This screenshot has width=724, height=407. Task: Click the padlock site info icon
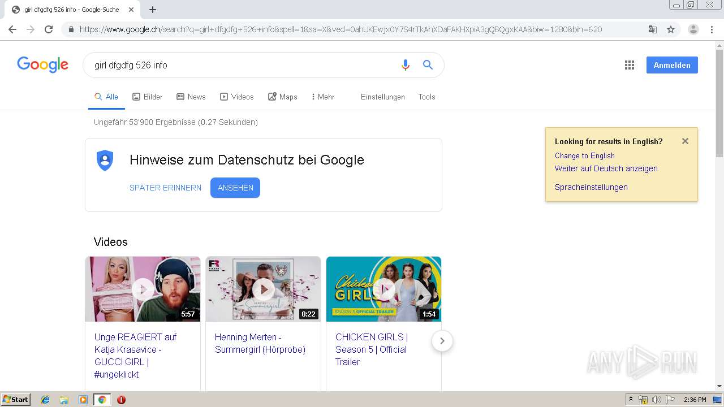coord(71,29)
